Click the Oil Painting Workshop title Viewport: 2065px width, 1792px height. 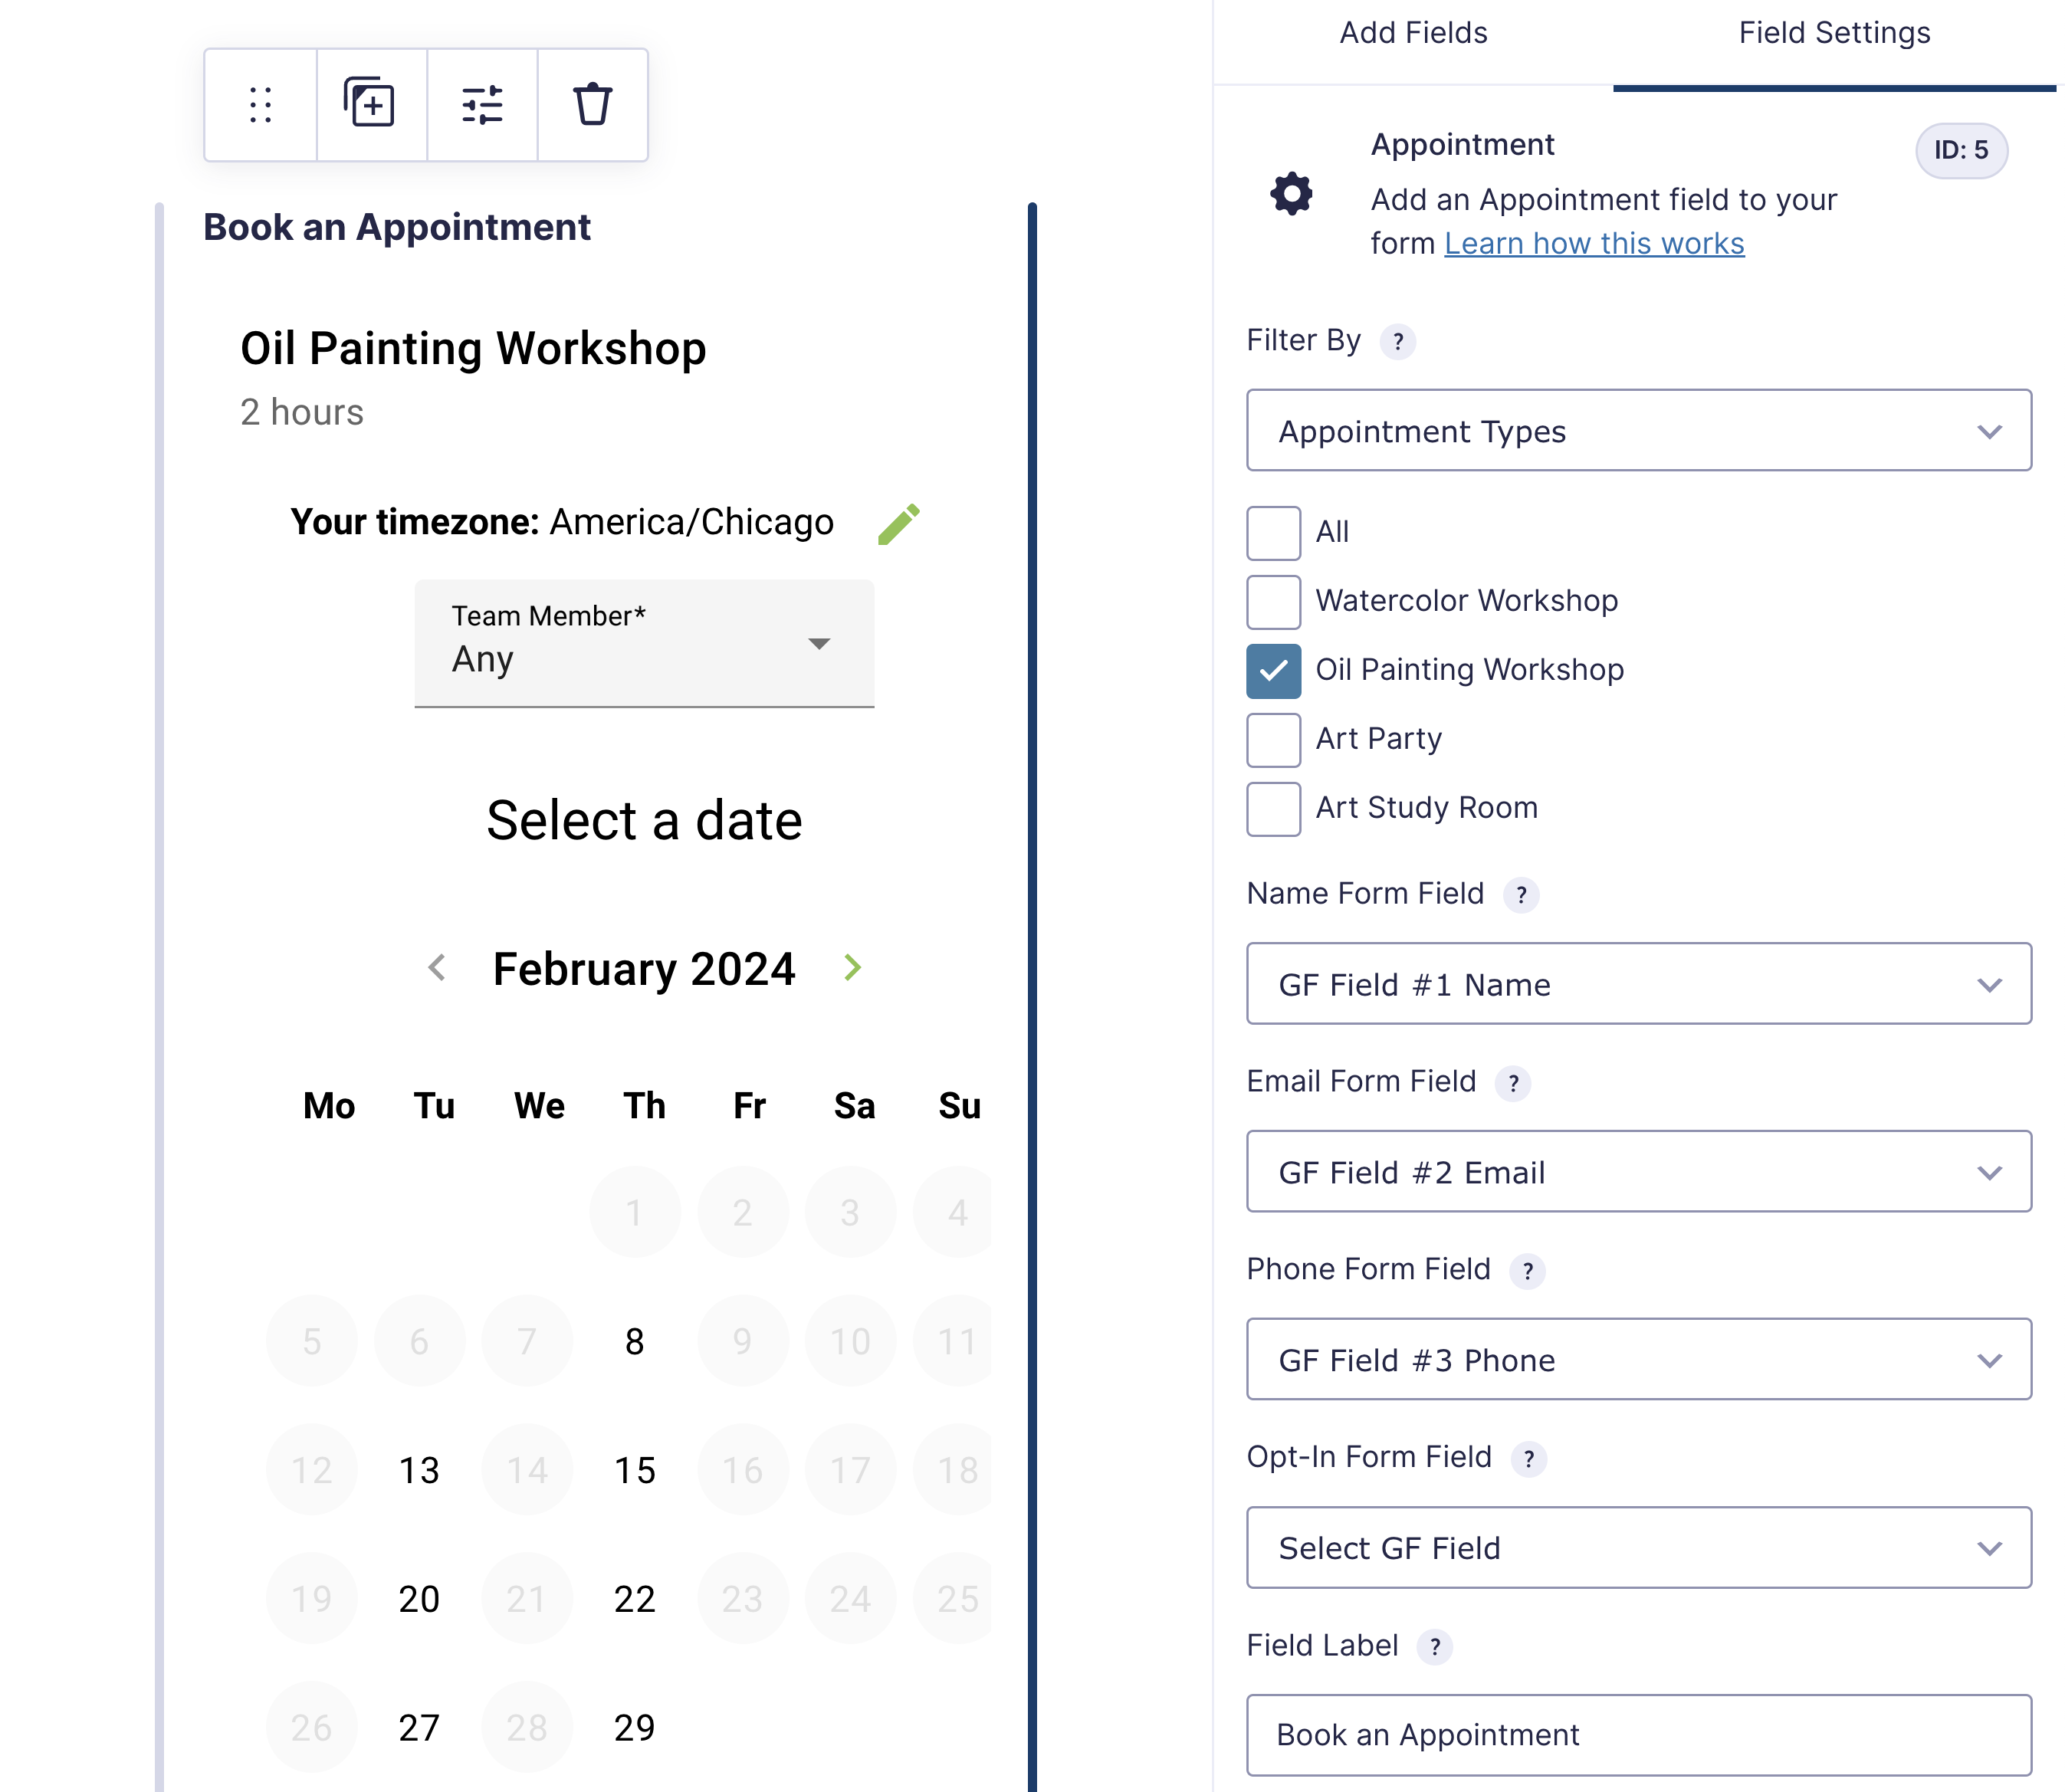coord(473,349)
